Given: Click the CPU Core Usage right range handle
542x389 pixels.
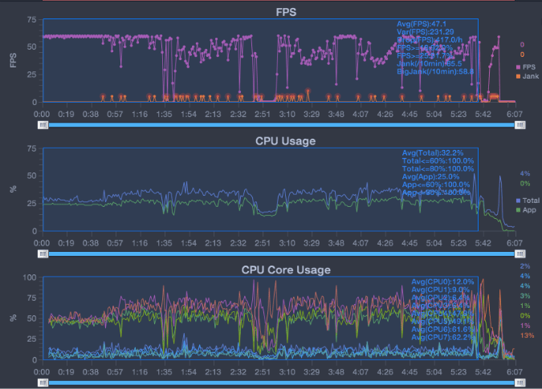Looking at the screenshot, I should point(520,383).
